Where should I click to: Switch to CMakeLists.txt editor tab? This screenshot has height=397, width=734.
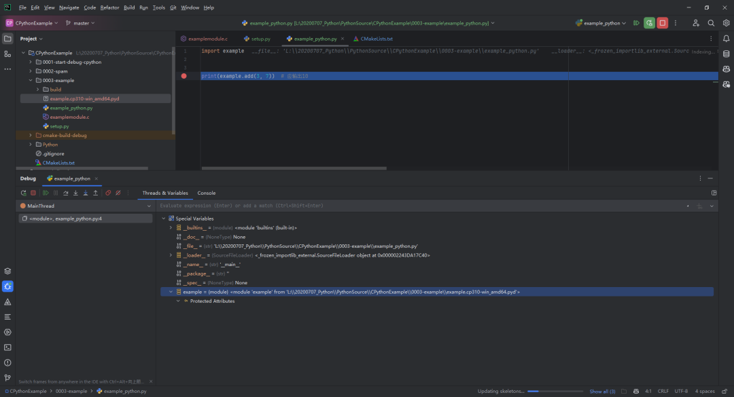tap(373, 39)
